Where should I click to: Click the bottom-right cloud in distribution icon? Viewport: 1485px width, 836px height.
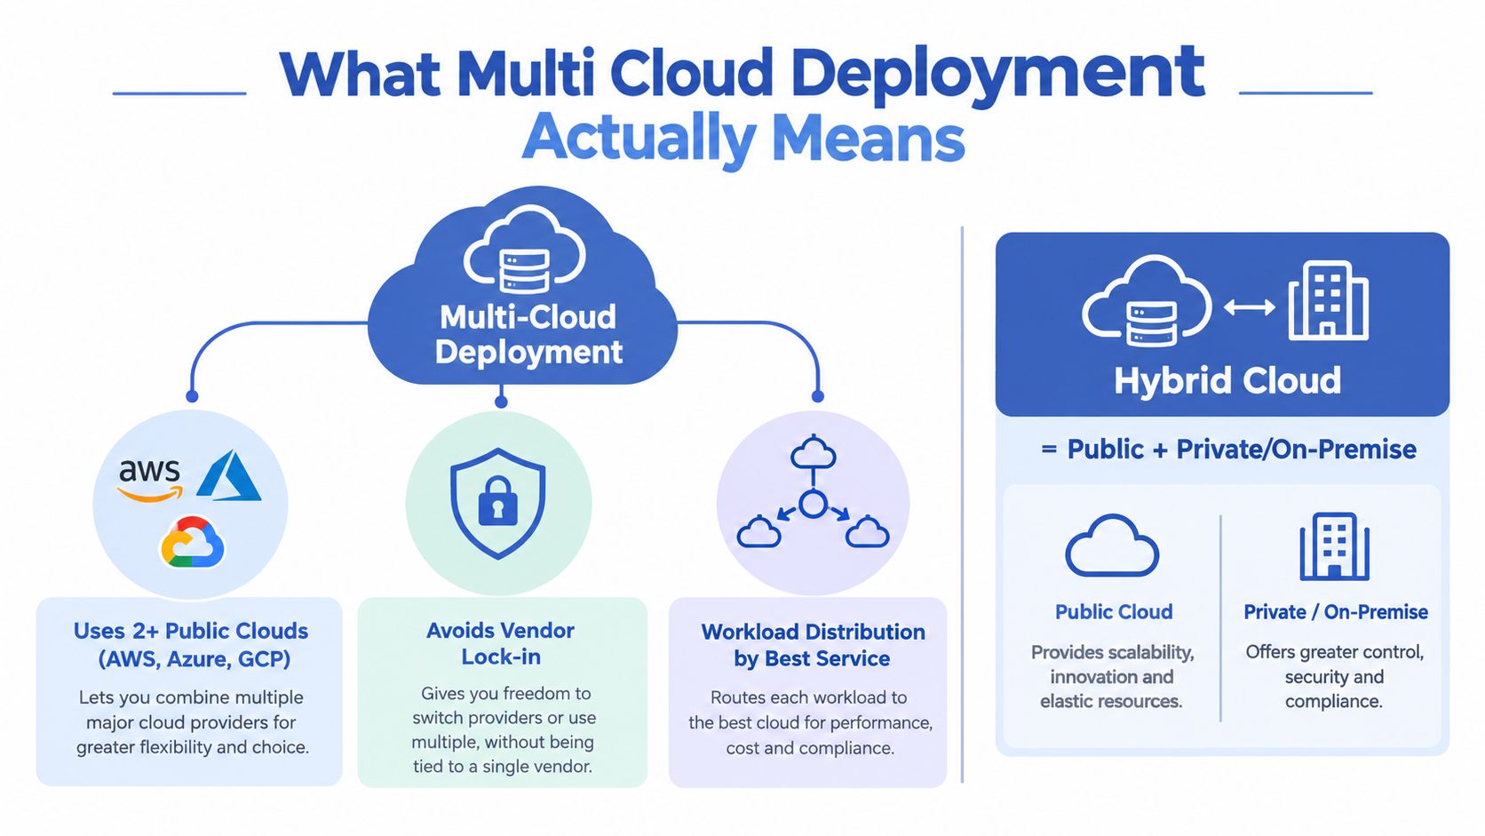tap(867, 531)
